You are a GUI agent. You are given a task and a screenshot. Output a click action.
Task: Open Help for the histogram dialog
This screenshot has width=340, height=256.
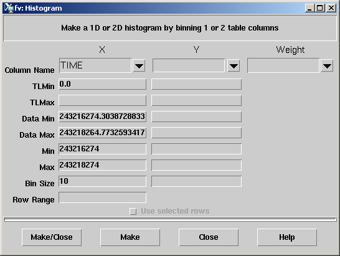[287, 237]
